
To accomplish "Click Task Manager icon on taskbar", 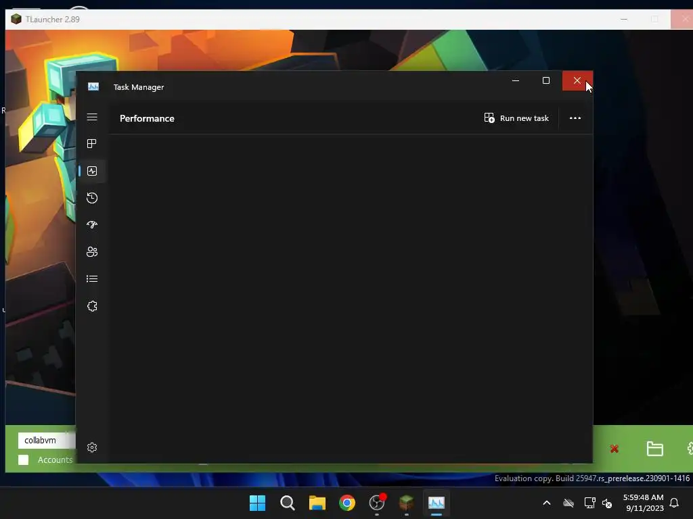I will pos(437,503).
